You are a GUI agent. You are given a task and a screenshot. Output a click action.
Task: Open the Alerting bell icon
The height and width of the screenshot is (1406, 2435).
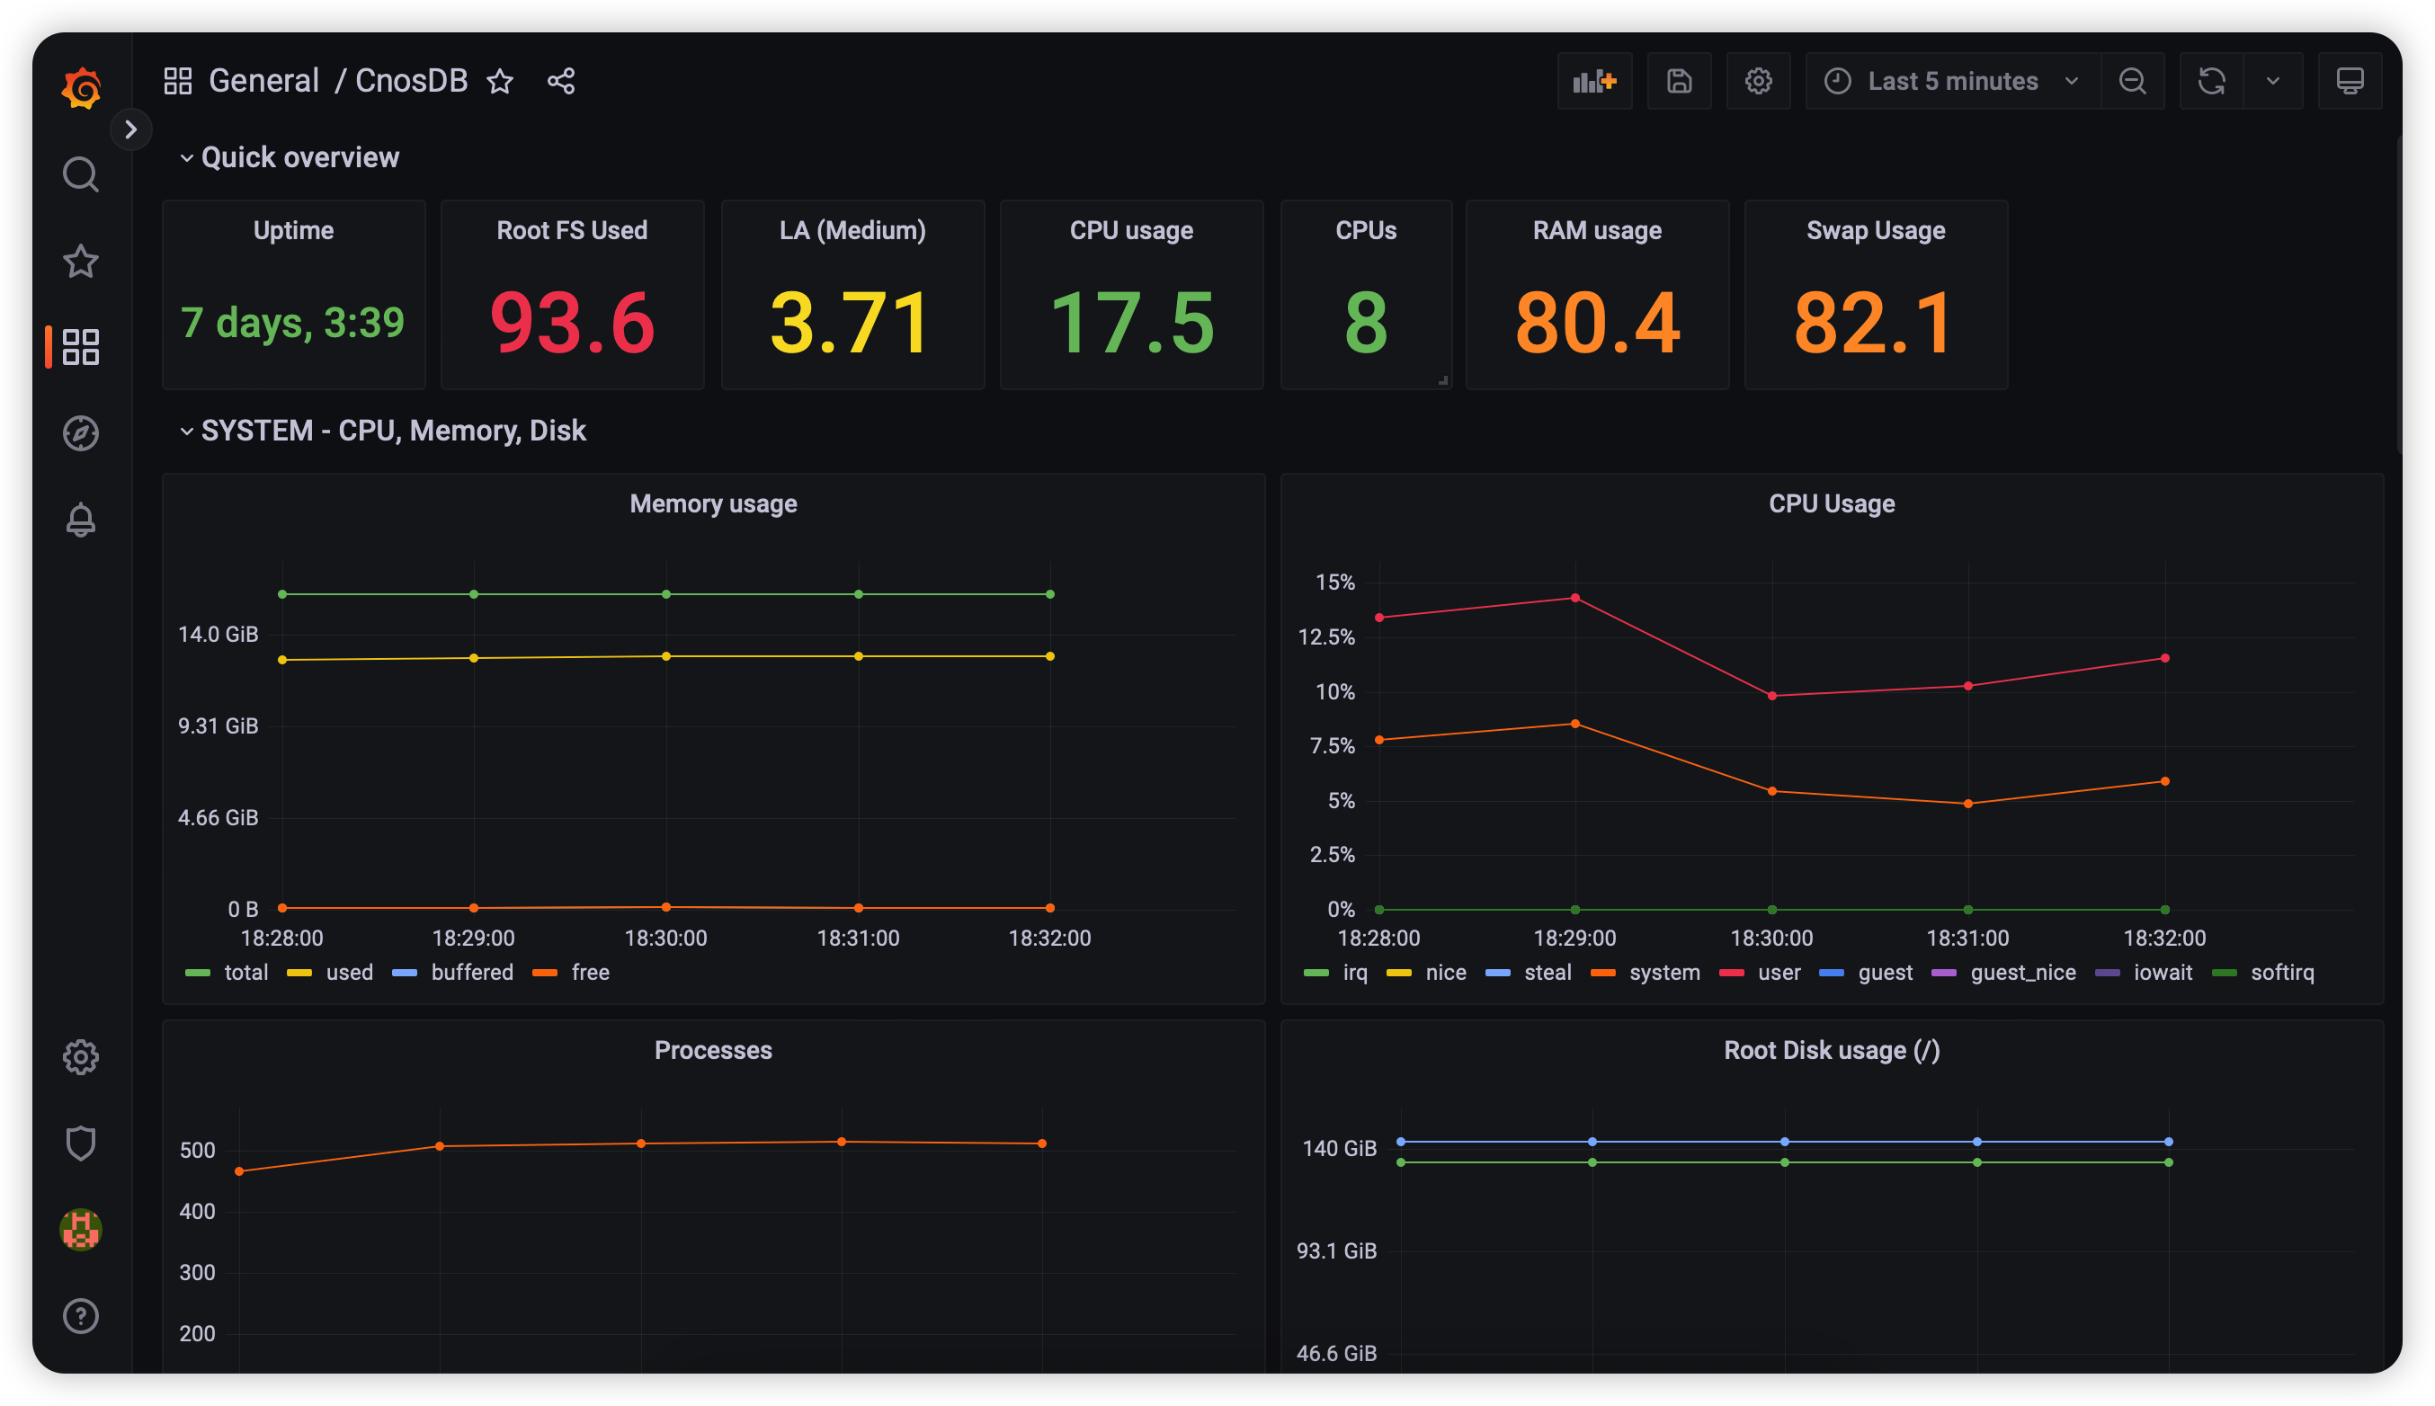pyautogui.click(x=81, y=520)
